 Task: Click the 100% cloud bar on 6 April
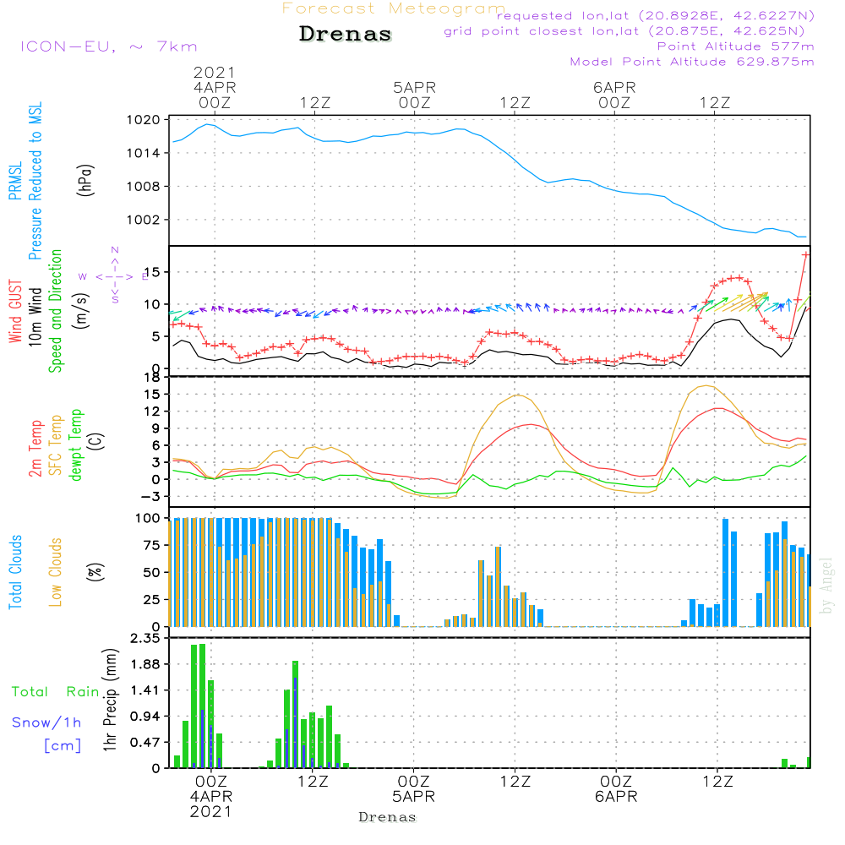[725, 572]
